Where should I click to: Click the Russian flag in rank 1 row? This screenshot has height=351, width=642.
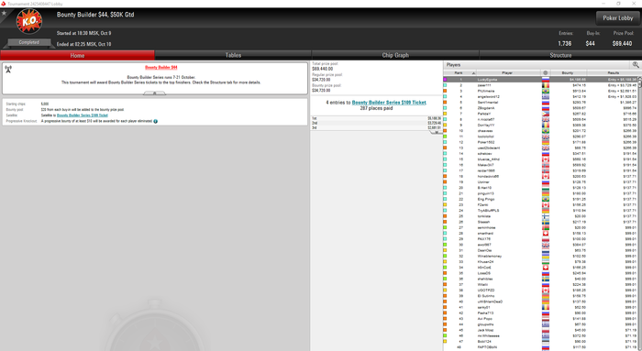[x=546, y=80]
